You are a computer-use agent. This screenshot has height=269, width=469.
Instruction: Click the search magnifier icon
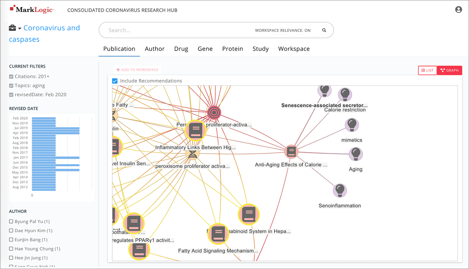tap(324, 30)
